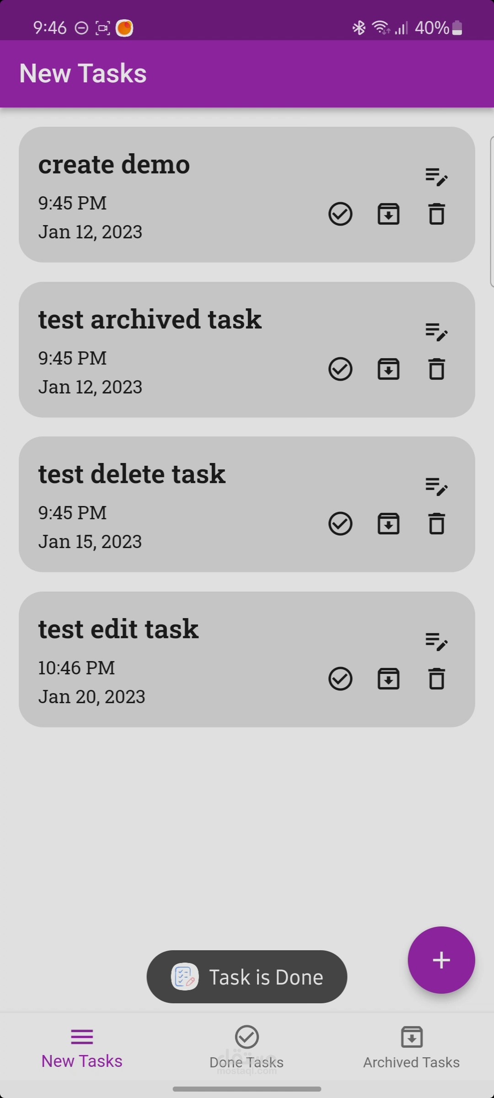The image size is (494, 1098).
Task: Open editor for 'test archived task'
Action: tap(436, 332)
